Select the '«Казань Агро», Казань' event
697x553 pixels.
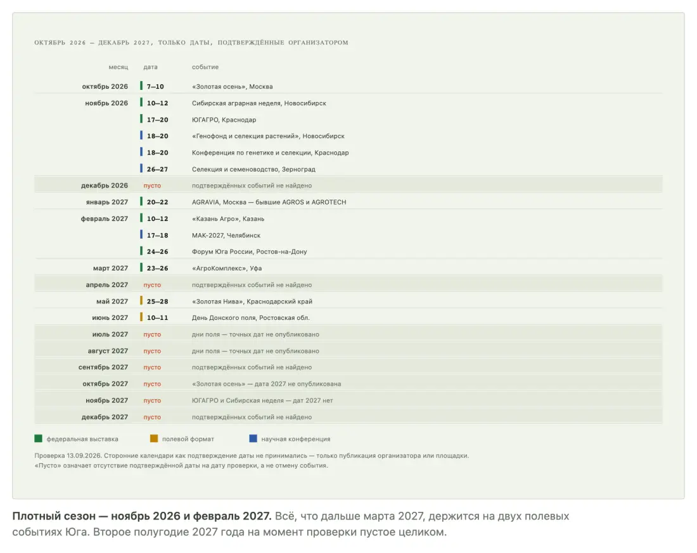[x=228, y=219]
